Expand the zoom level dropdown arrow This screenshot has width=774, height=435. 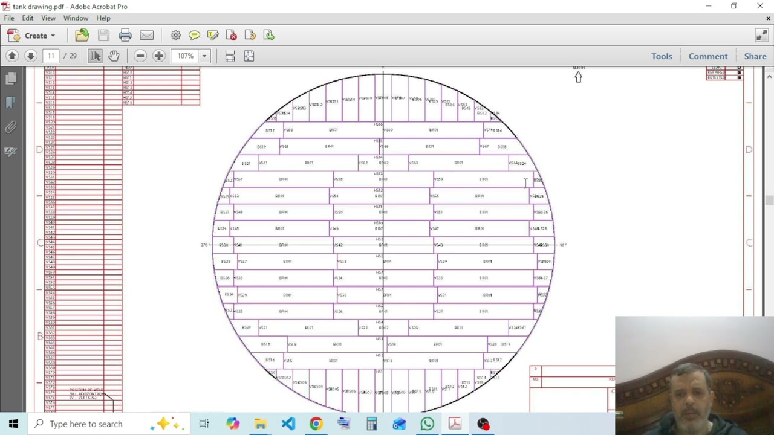point(204,56)
